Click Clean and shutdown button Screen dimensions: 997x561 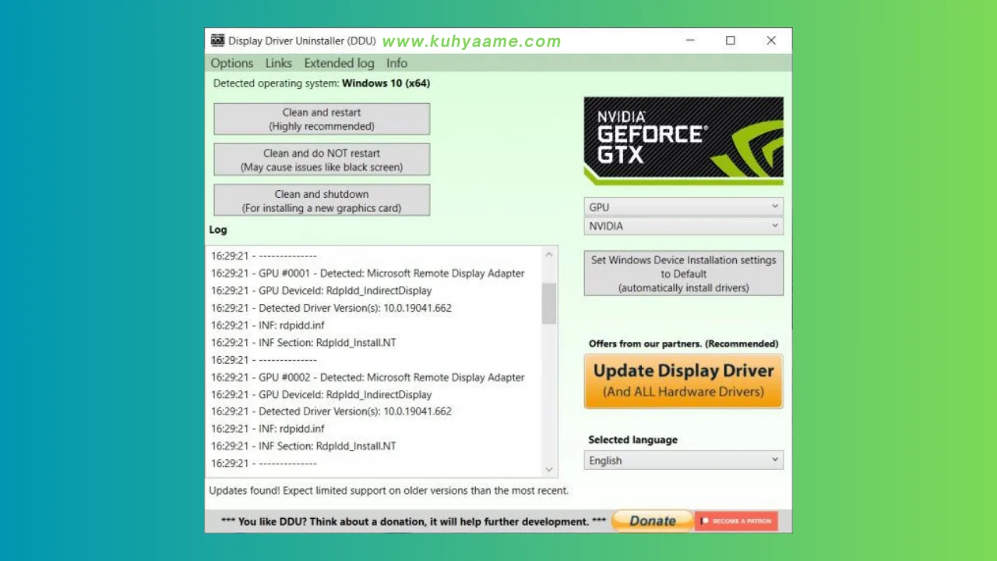pyautogui.click(x=322, y=201)
